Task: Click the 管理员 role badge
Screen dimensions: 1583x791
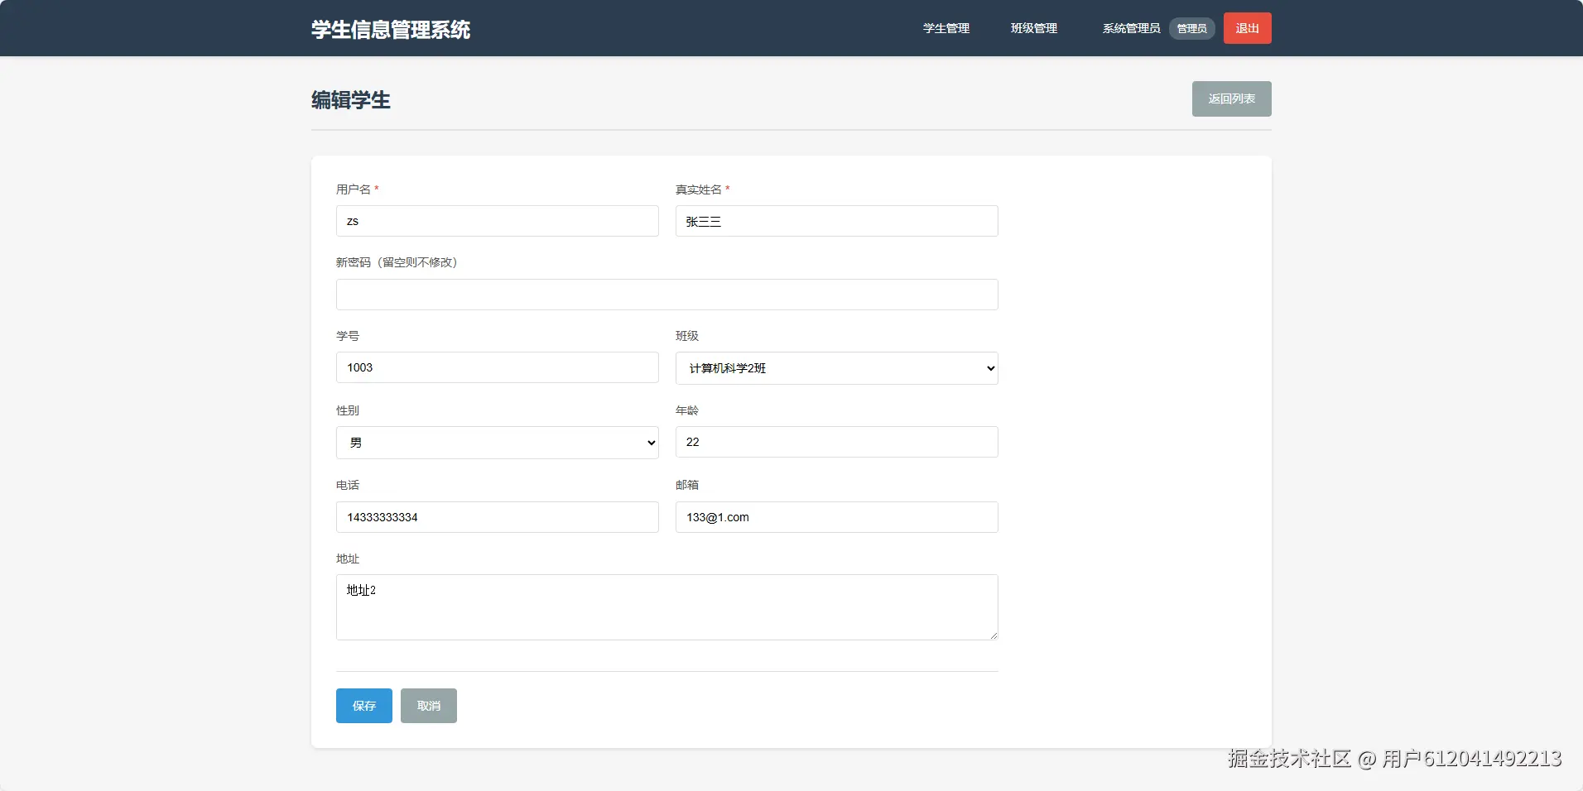Action: pyautogui.click(x=1191, y=28)
